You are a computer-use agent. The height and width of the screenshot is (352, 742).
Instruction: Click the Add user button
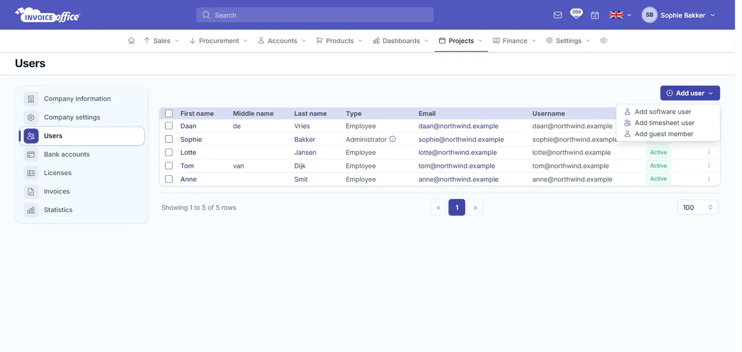(690, 93)
